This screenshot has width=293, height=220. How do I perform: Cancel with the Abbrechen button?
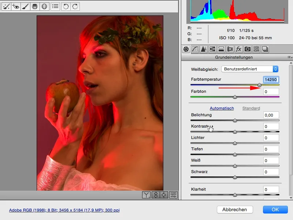tap(235, 209)
